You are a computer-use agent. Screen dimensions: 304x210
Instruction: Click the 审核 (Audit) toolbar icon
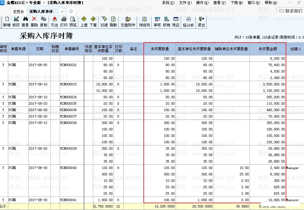158,19
